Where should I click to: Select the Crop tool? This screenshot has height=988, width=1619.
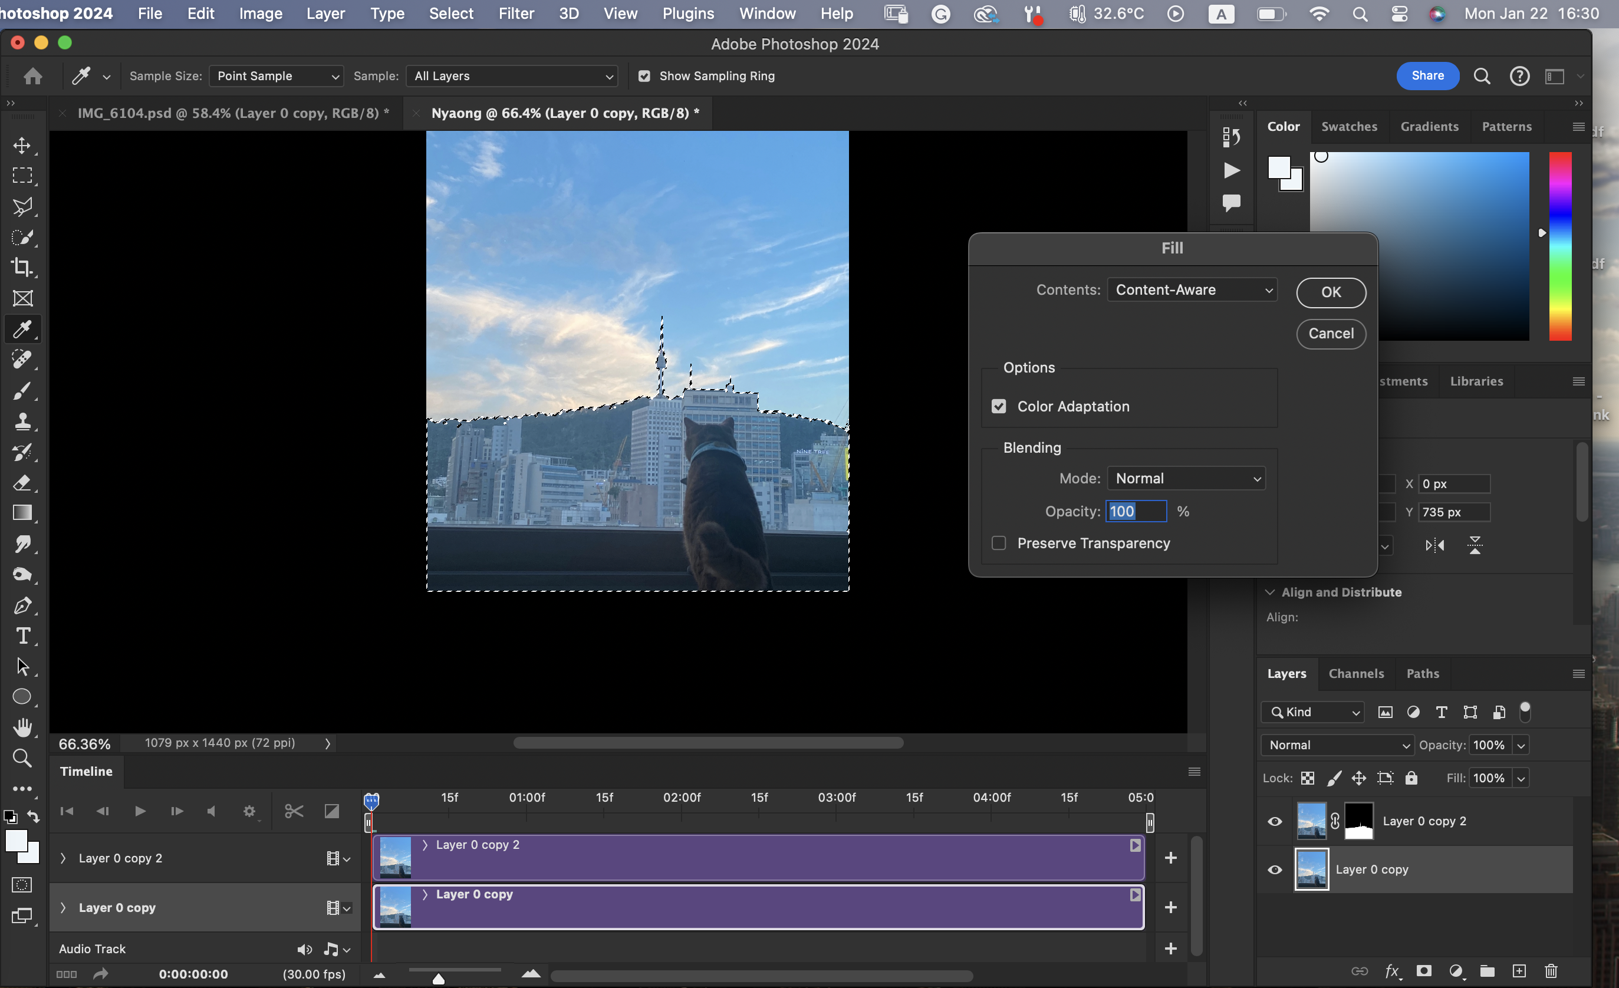[22, 268]
